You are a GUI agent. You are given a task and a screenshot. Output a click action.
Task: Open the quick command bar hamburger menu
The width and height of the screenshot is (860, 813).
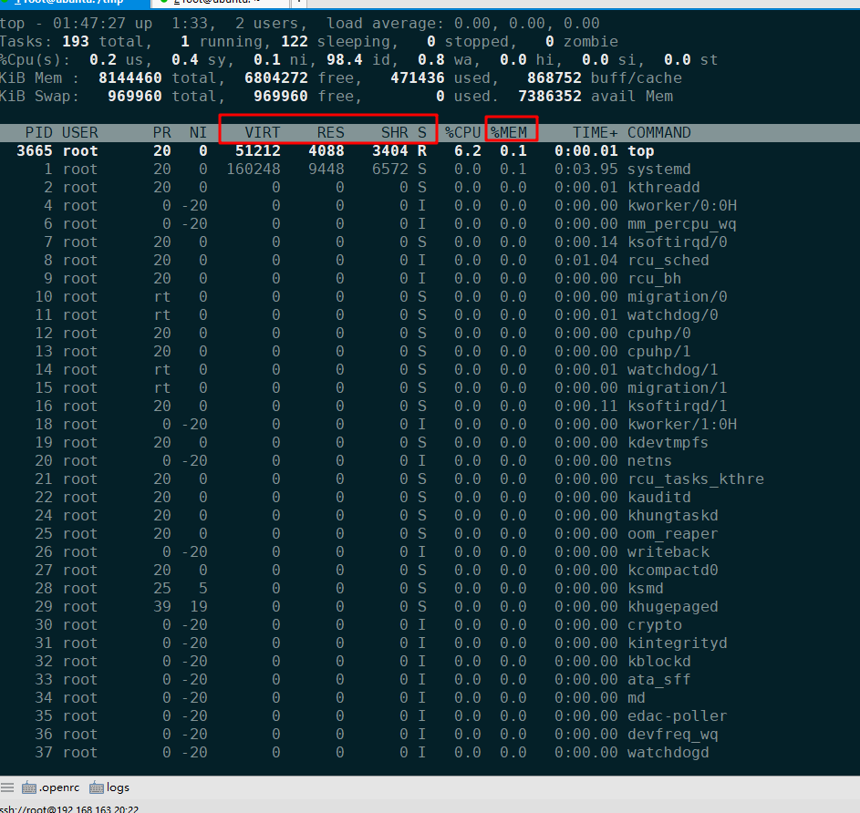(7, 787)
